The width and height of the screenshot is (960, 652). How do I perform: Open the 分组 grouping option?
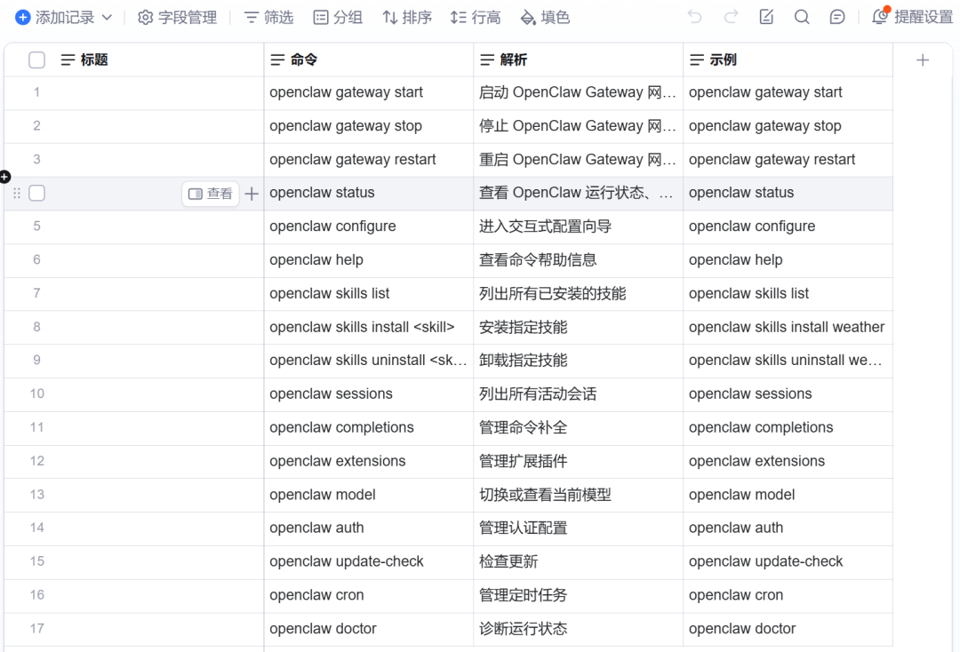pos(338,18)
